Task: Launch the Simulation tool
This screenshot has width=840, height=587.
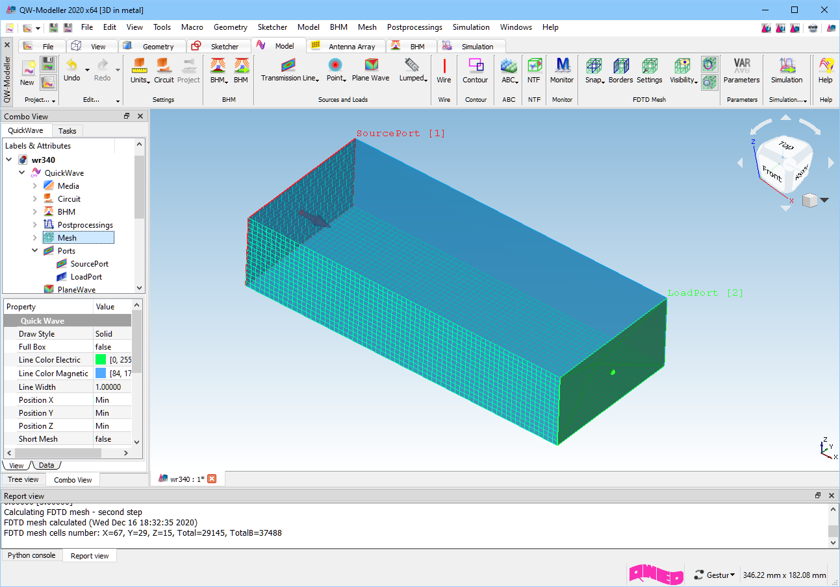Action: click(x=787, y=71)
